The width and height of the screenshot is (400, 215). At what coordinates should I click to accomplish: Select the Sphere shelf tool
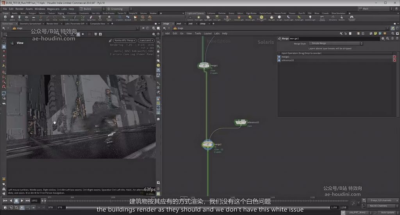(x=12, y=18)
